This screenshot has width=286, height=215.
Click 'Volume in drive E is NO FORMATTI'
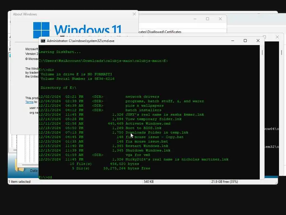(x=76, y=74)
